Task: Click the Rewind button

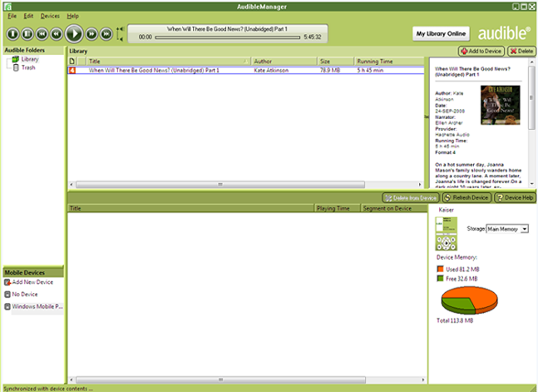Action: pyautogui.click(x=57, y=33)
